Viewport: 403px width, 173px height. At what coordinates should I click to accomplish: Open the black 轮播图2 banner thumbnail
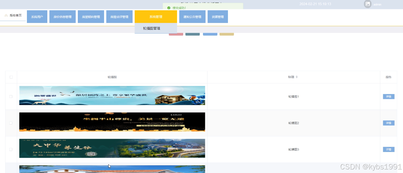(112, 122)
